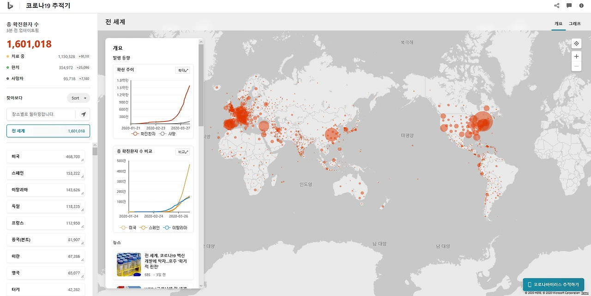Focus the 장소별로 필터링합니다 filter field
The image size is (591, 296).
(x=42, y=114)
